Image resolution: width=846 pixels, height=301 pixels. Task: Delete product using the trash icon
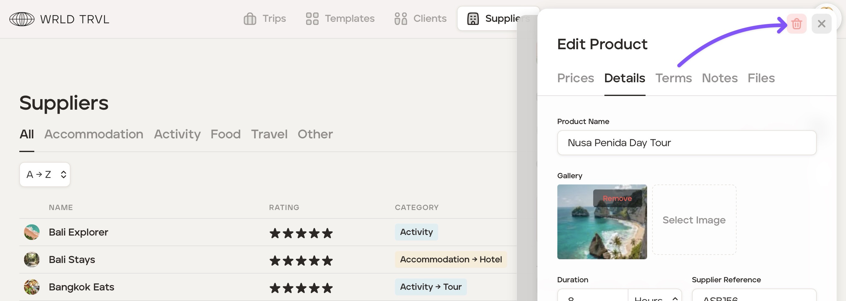[796, 24]
